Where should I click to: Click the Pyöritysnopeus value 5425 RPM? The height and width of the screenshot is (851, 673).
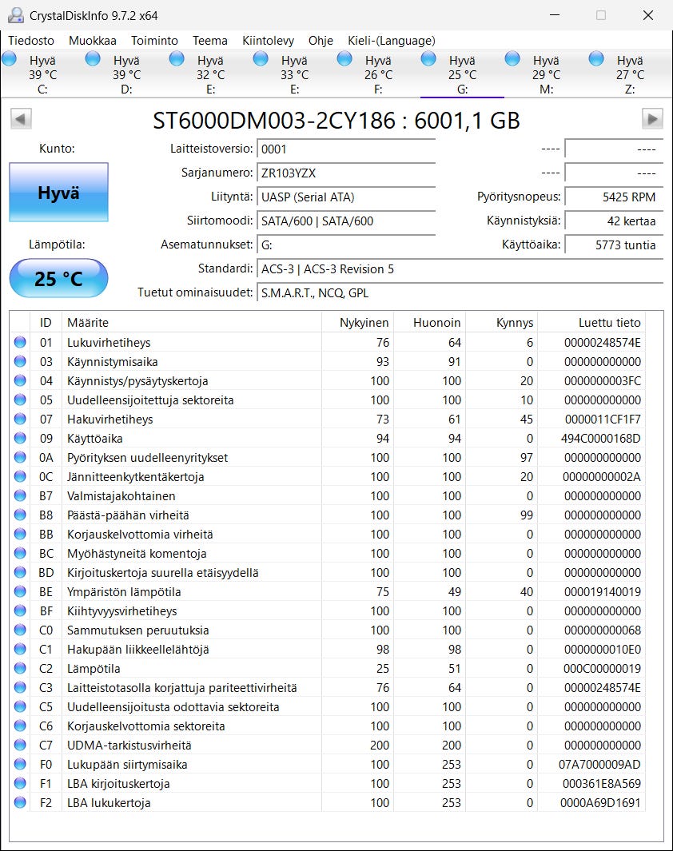[614, 197]
